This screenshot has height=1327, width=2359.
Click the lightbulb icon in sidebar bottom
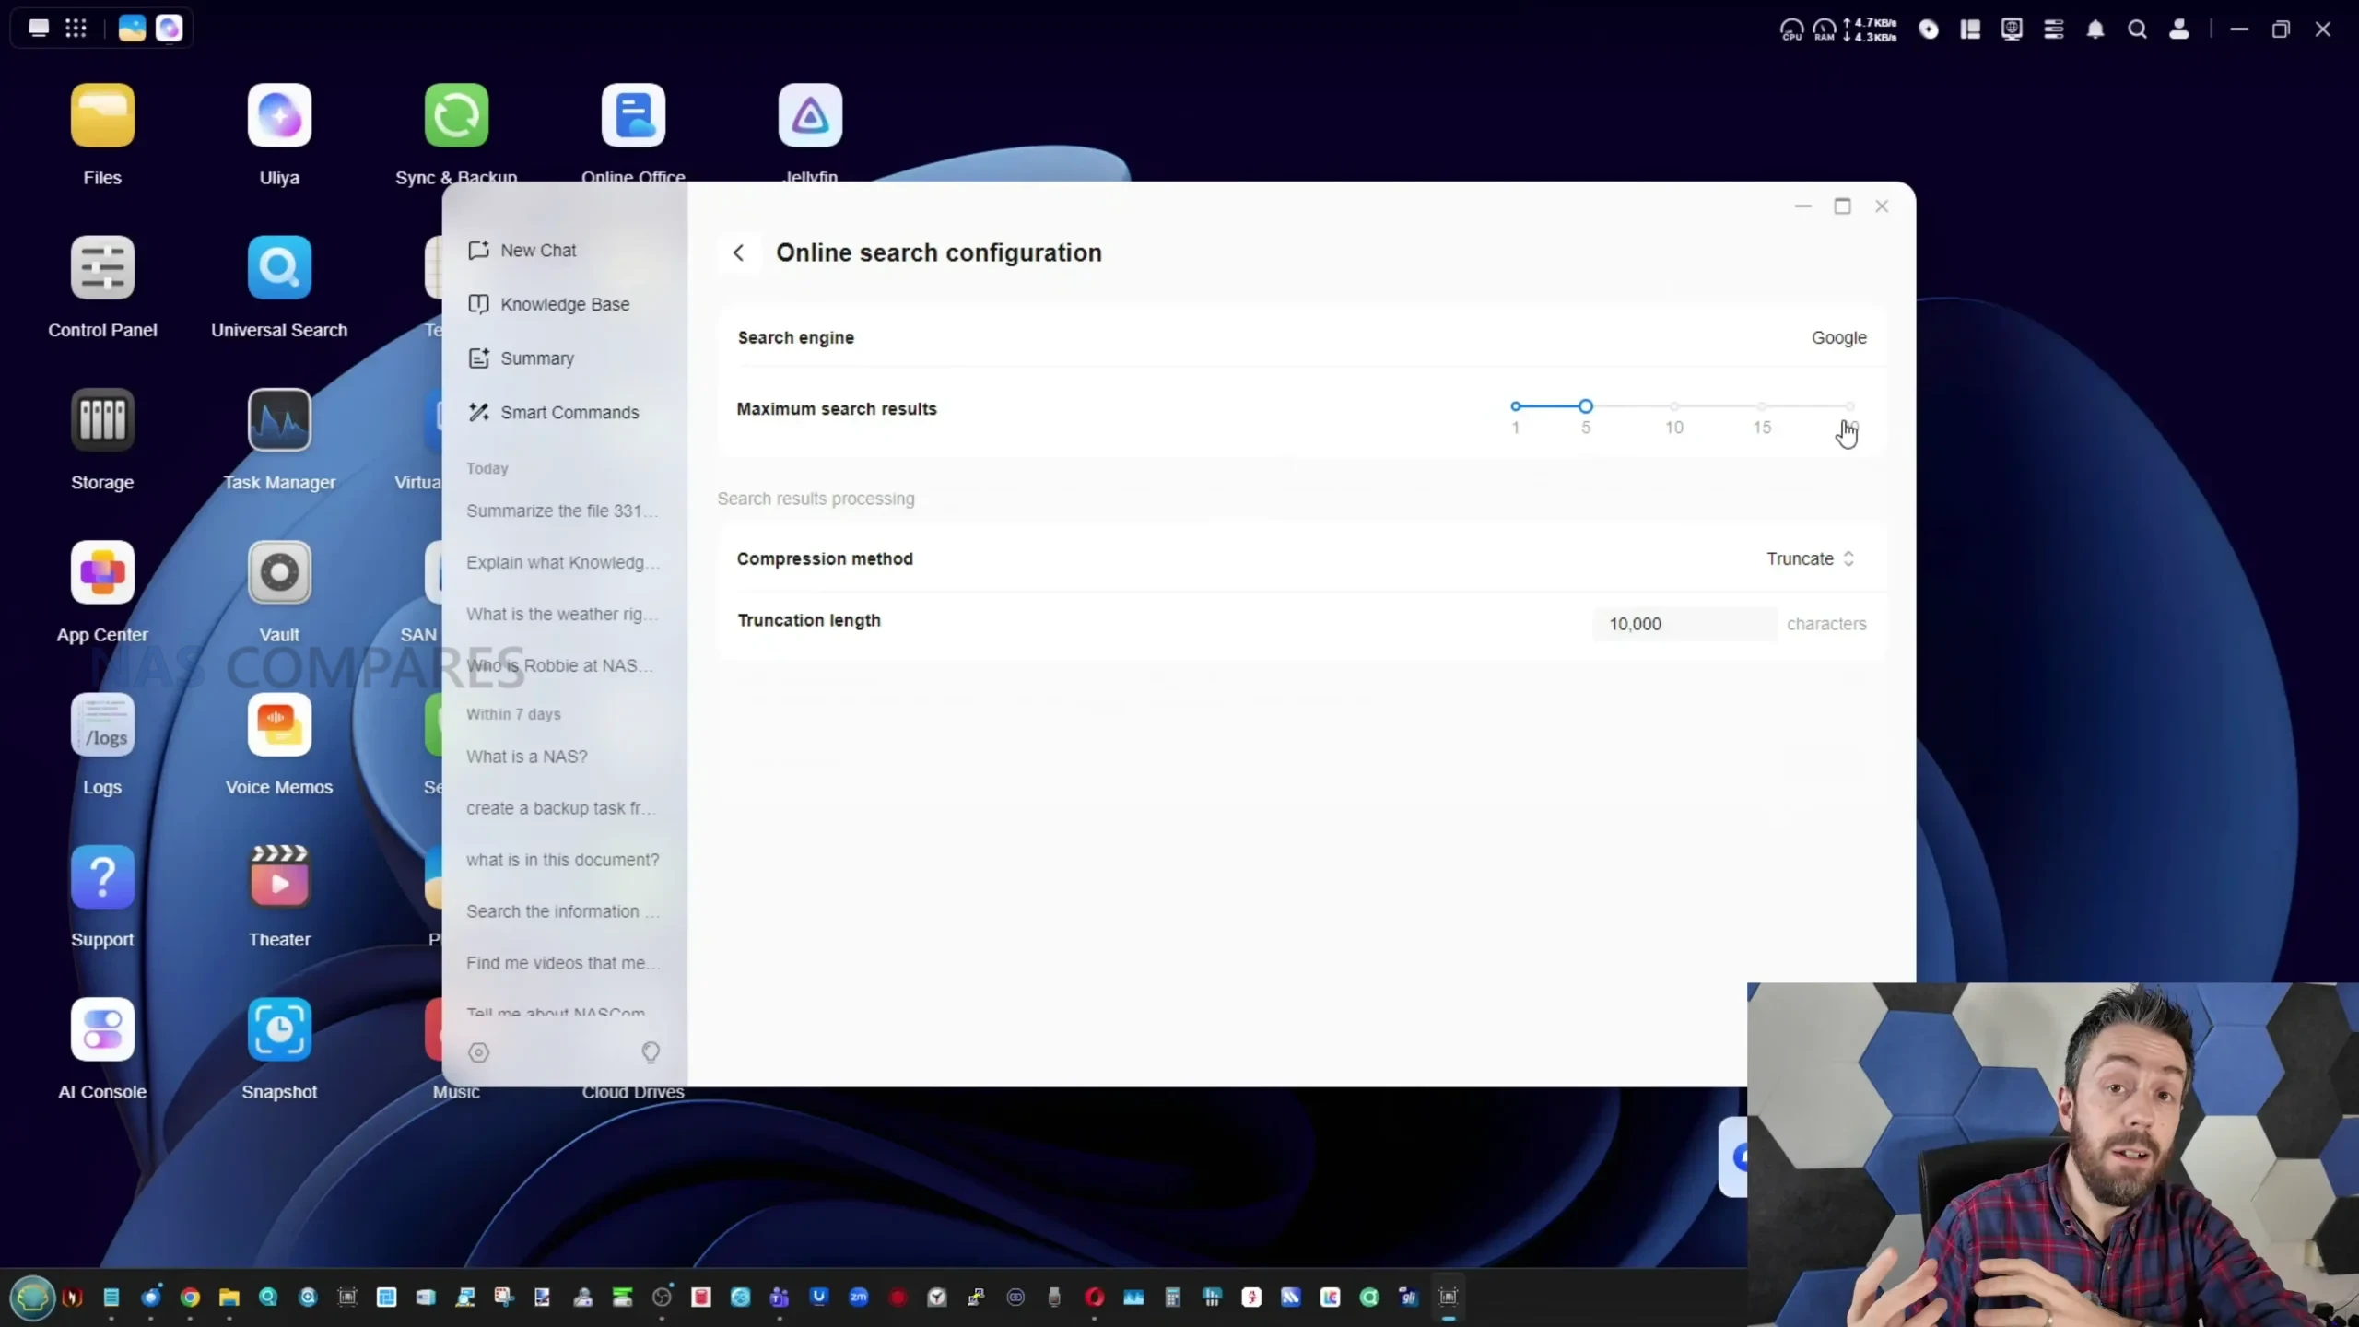[651, 1052]
